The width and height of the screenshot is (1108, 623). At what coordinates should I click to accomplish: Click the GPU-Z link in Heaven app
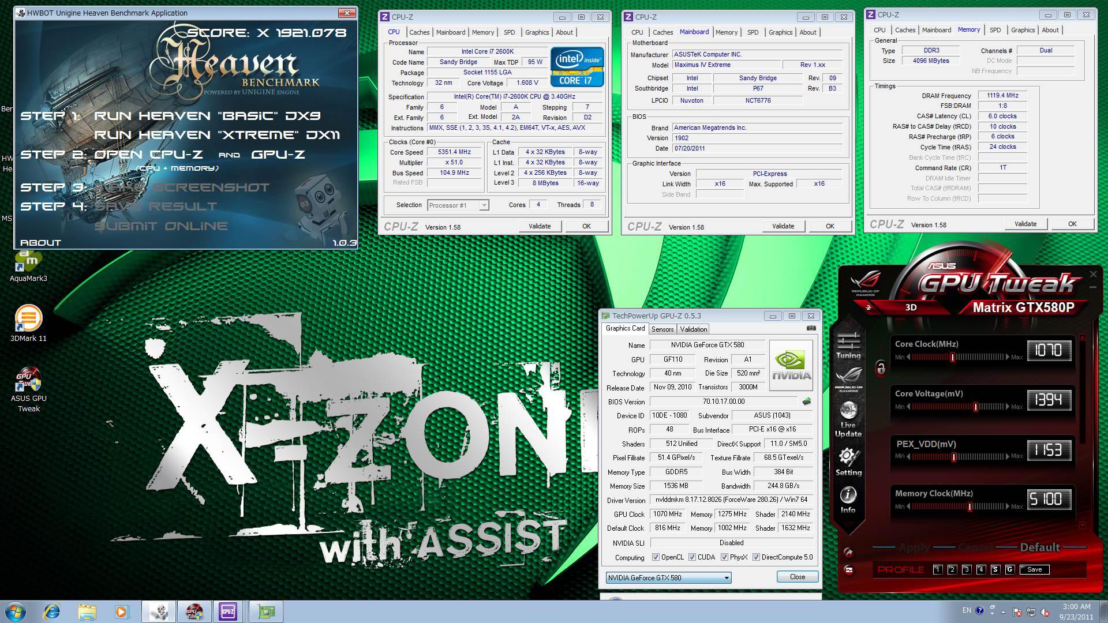(278, 154)
